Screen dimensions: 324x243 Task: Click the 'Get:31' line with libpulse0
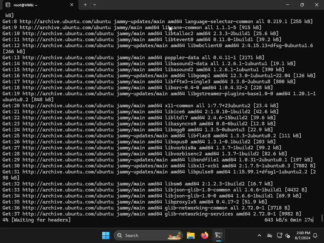(159, 175)
